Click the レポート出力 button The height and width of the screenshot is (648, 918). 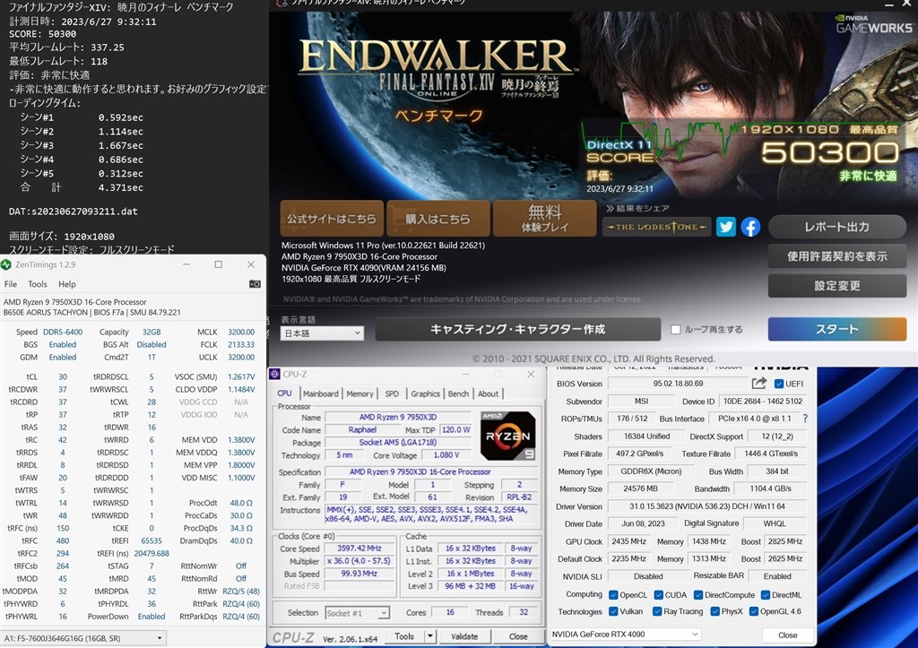(x=837, y=227)
